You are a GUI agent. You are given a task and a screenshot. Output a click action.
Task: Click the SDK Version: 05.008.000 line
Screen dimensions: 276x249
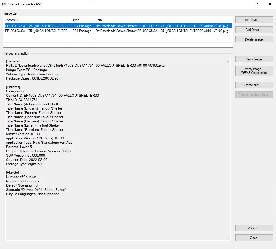(x=26, y=155)
